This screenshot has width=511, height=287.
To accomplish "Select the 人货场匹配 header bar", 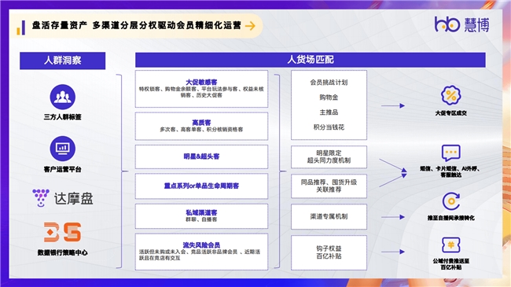I will tap(311, 60).
